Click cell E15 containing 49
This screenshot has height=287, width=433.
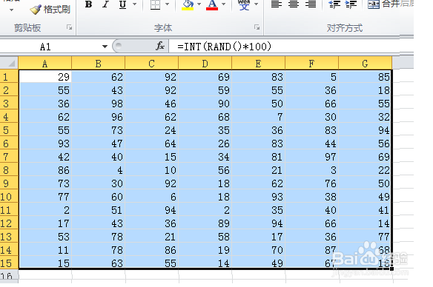click(259, 263)
